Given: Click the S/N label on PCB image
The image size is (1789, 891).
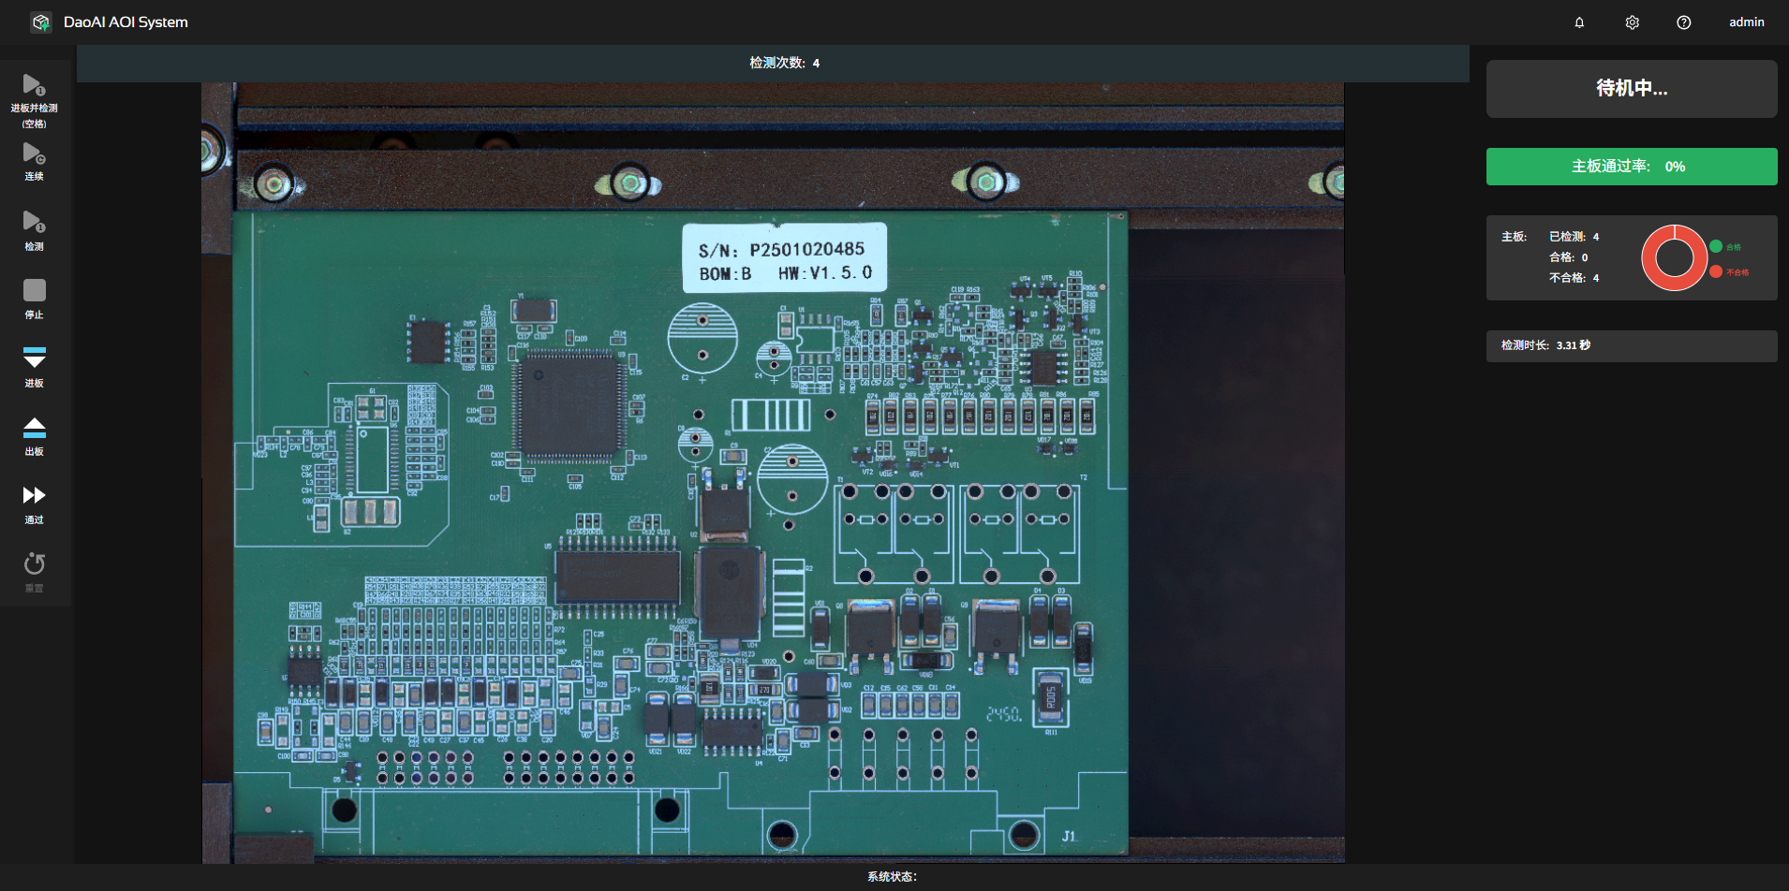Looking at the screenshot, I should 784,259.
